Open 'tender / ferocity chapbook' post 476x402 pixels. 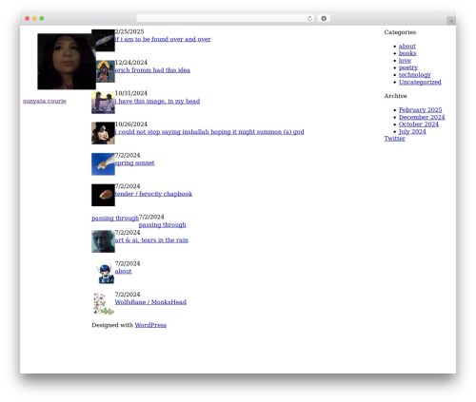click(x=153, y=194)
